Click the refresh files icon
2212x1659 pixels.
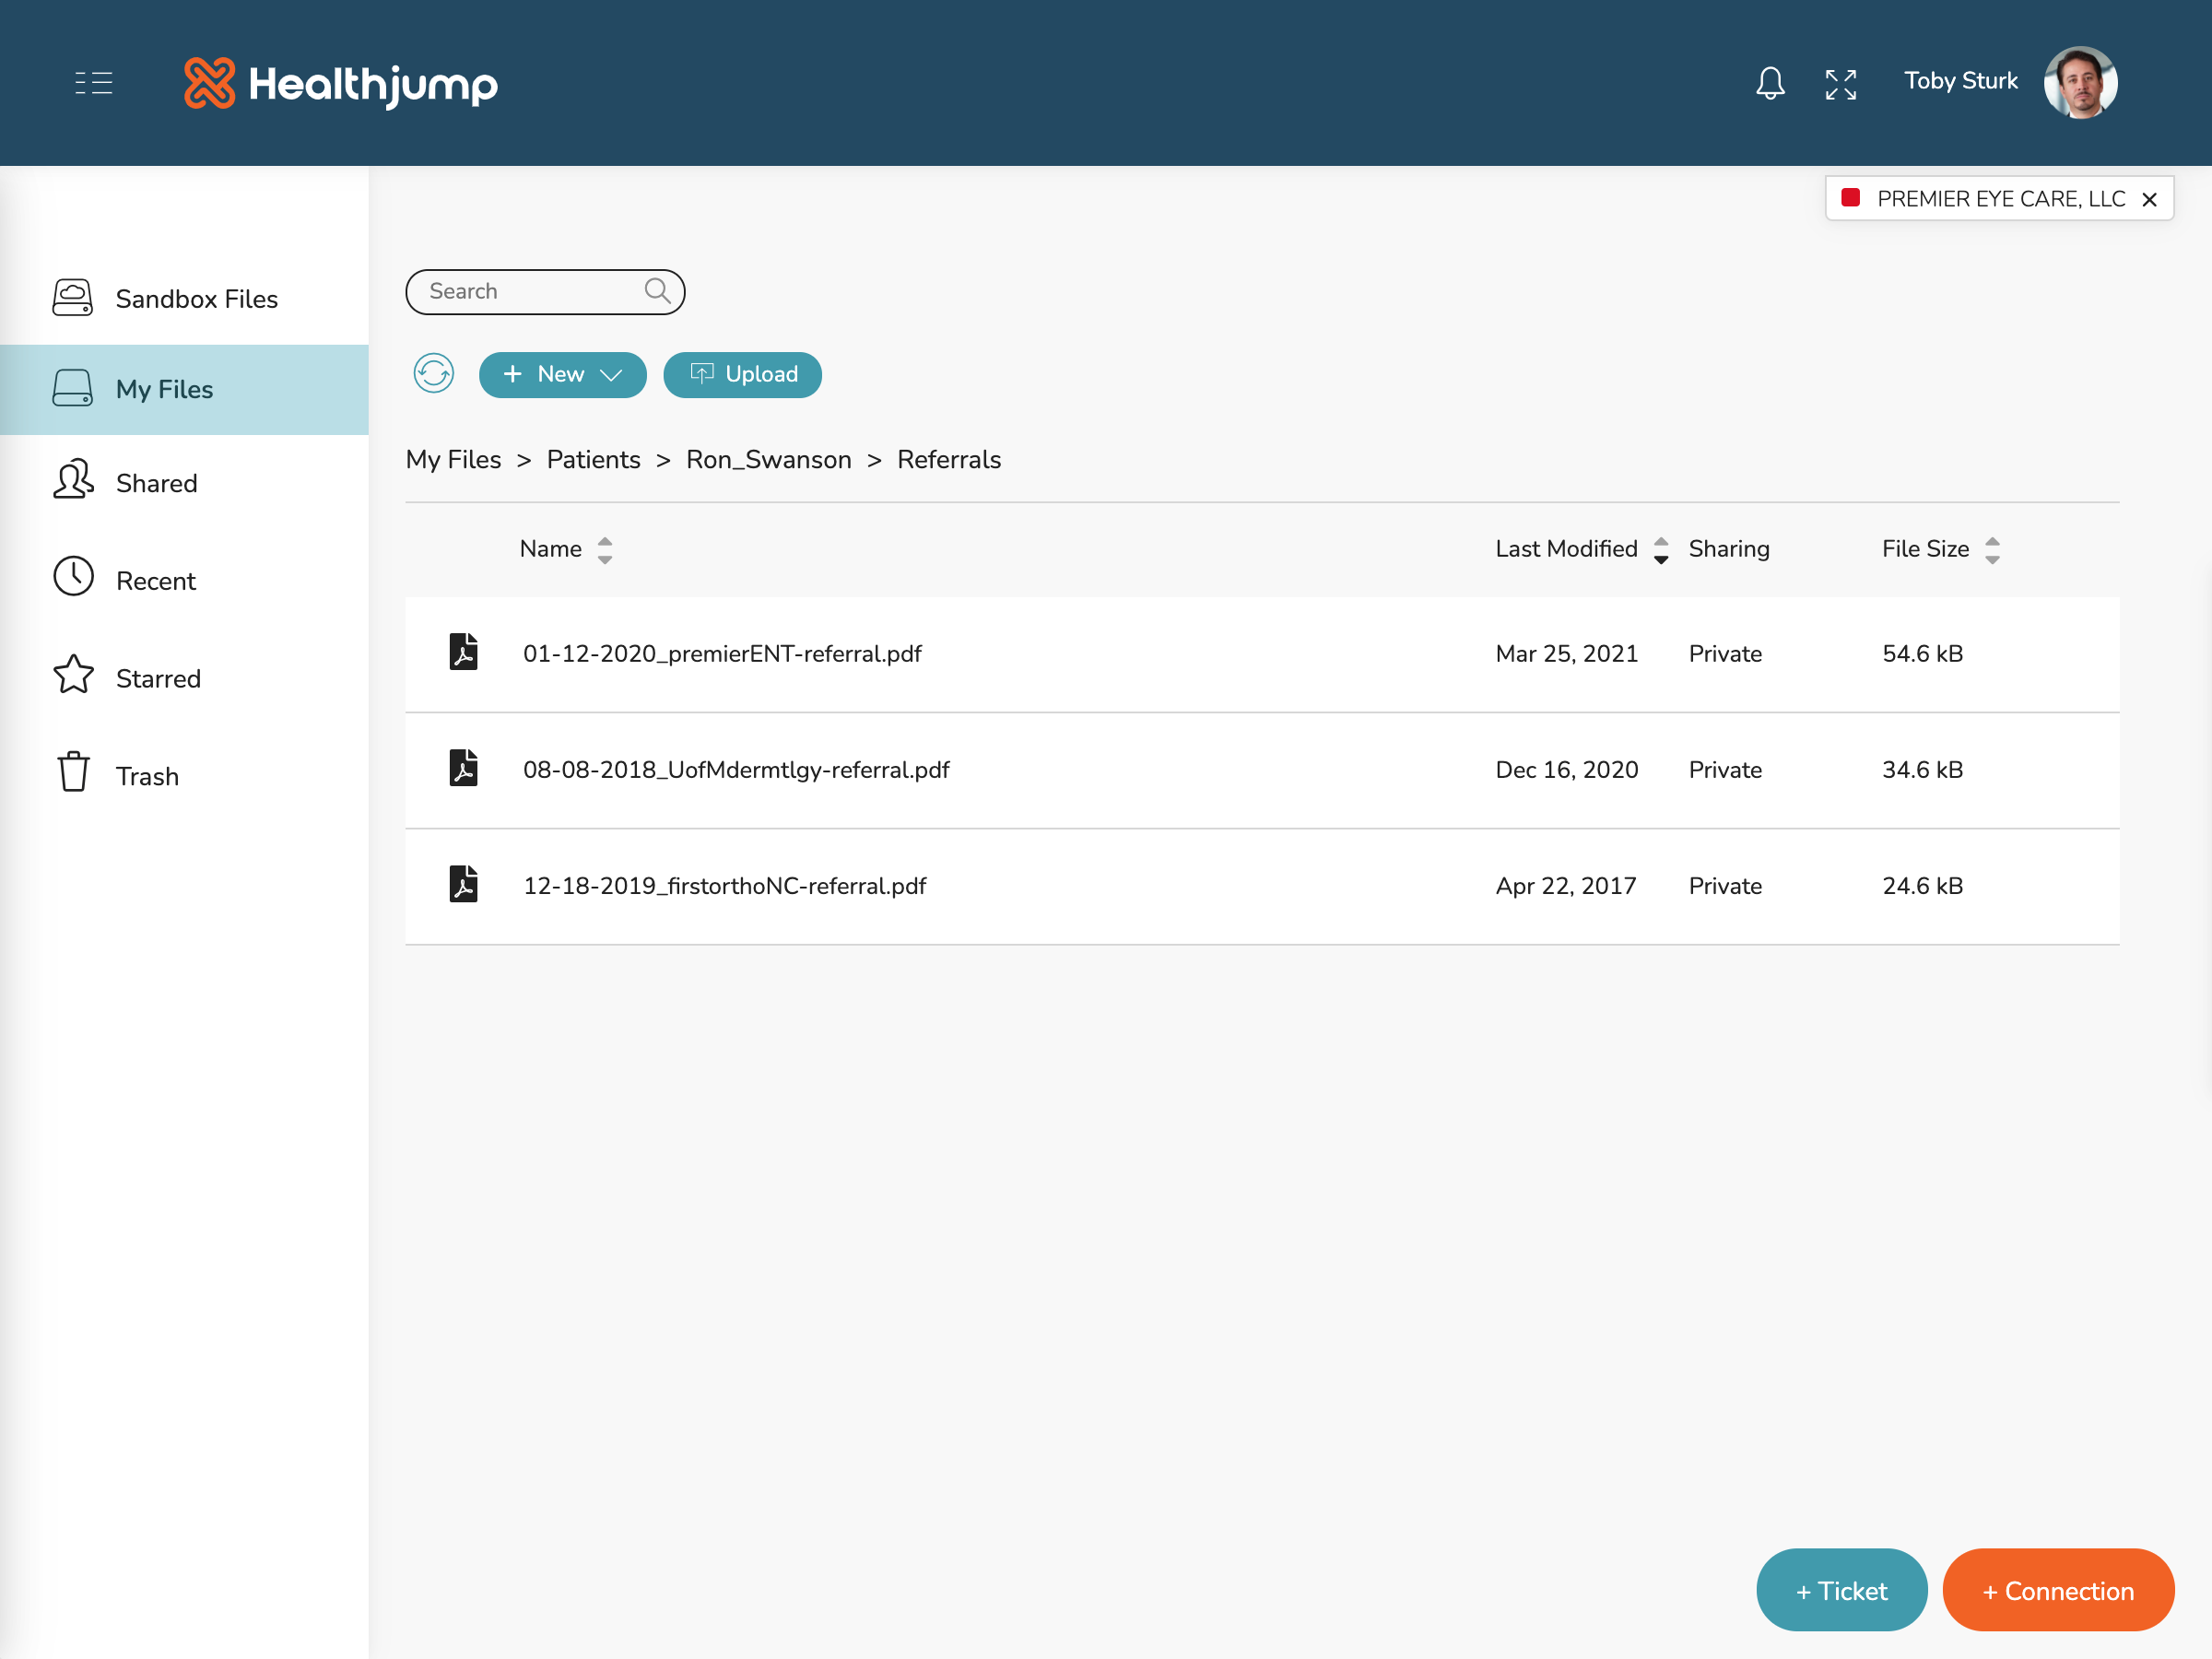[433, 374]
